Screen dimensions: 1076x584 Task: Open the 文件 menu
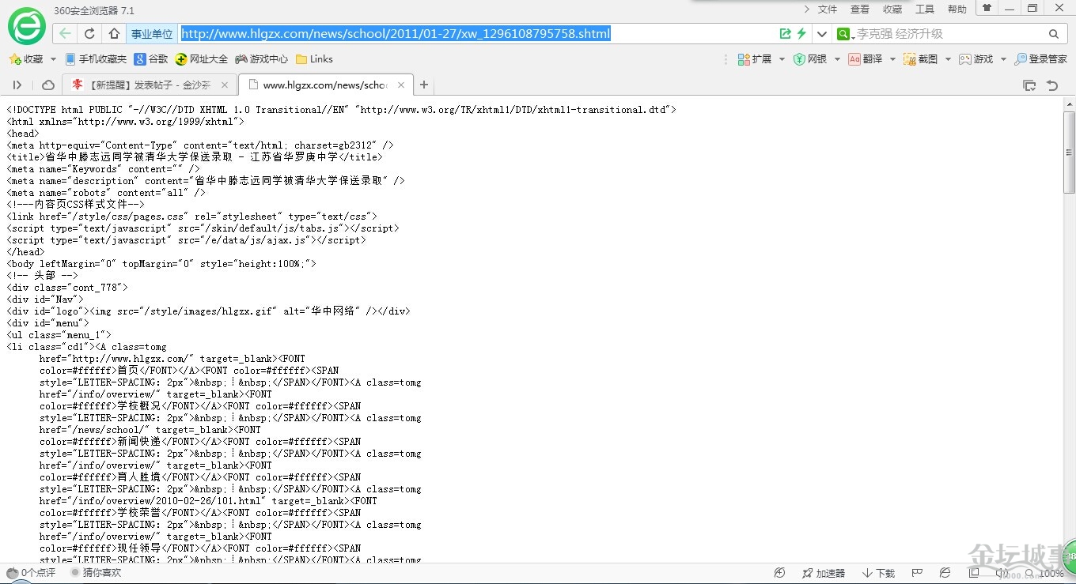pos(828,9)
